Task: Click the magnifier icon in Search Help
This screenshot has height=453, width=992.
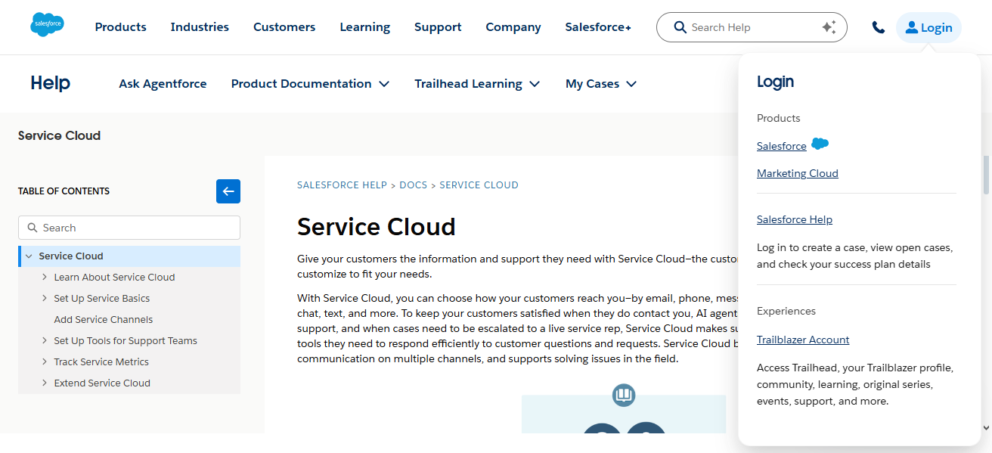Action: (680, 27)
